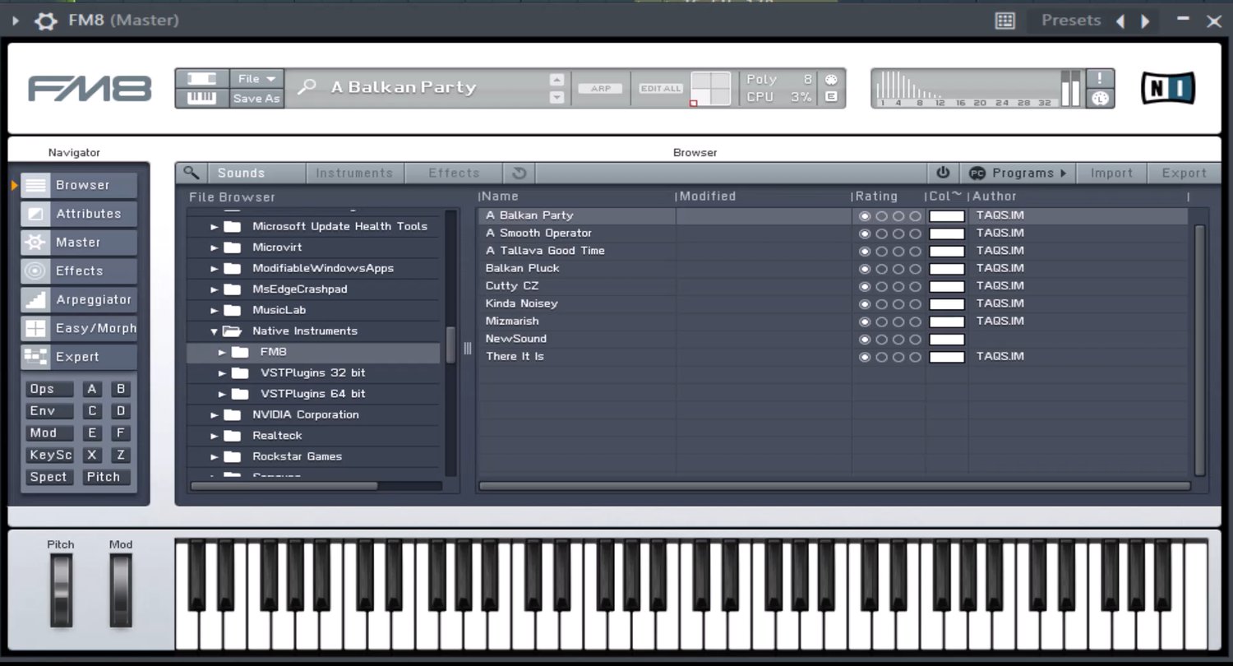This screenshot has width=1233, height=666.
Task: Open the Easy/Morph page in Navigator
Action: 79,328
